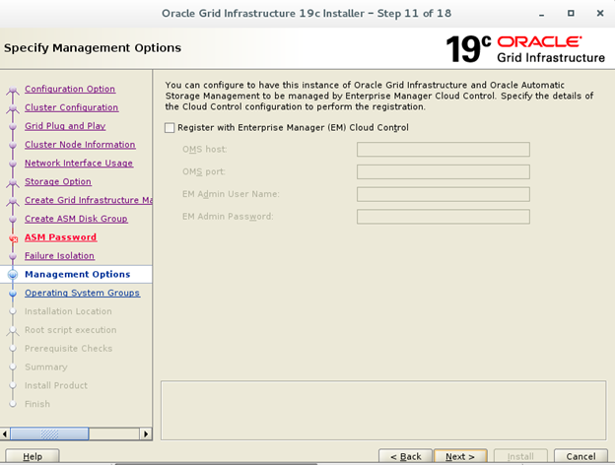
Task: Select the Management Options current step
Action: pyautogui.click(x=77, y=274)
